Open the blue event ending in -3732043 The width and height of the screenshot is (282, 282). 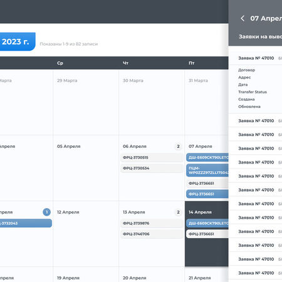click(26, 223)
